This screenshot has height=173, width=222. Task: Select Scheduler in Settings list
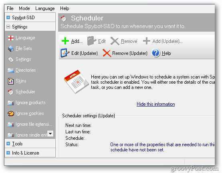point(25,92)
